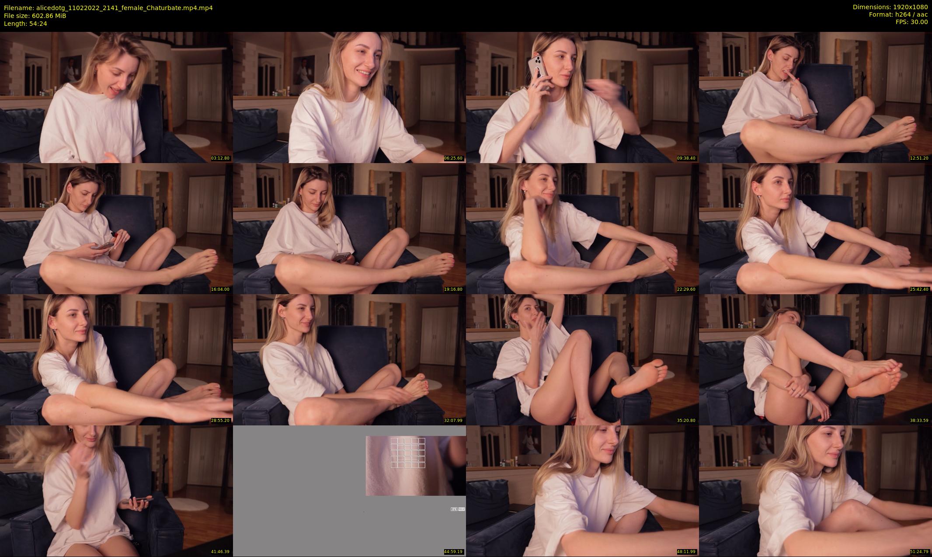Click the 32:07.99 timestamp label

click(x=453, y=421)
